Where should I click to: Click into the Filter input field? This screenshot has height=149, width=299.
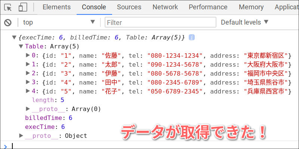[160, 22]
